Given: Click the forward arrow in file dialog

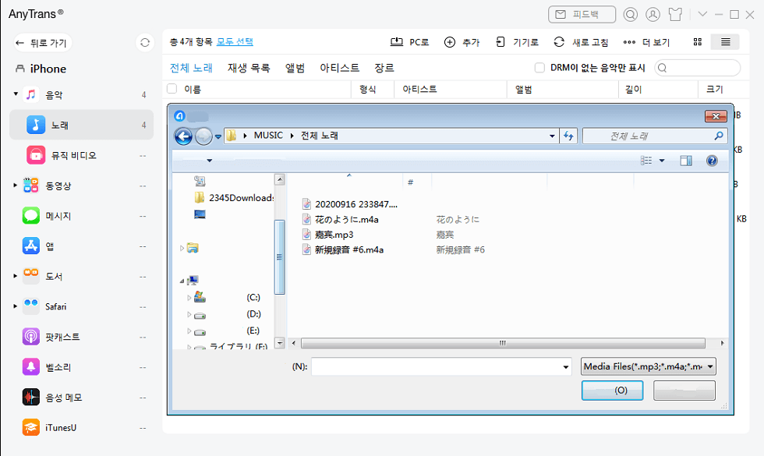Looking at the screenshot, I should [203, 136].
